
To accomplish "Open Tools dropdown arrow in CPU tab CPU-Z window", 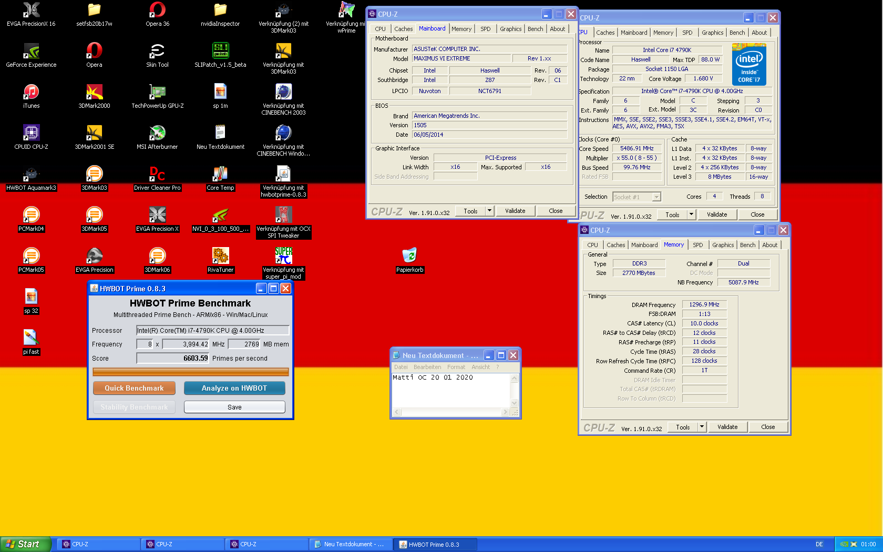I will point(691,214).
